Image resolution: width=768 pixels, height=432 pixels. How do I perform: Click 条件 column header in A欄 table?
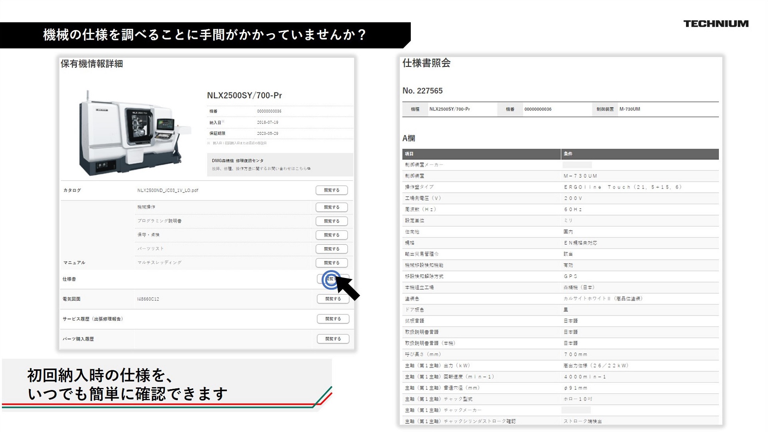[568, 154]
